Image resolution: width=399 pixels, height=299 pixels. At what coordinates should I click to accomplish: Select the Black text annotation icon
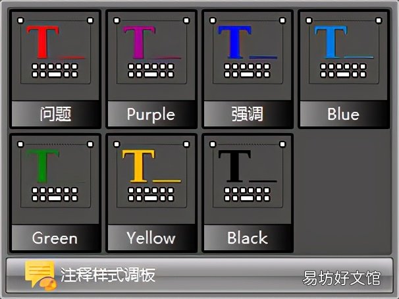(x=248, y=175)
